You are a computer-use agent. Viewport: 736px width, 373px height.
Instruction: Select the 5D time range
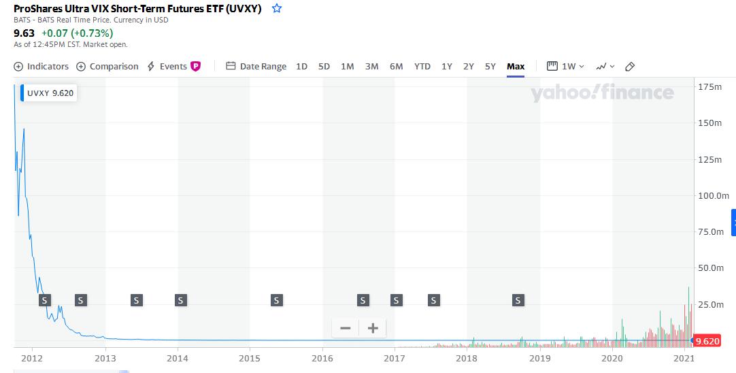(x=324, y=66)
